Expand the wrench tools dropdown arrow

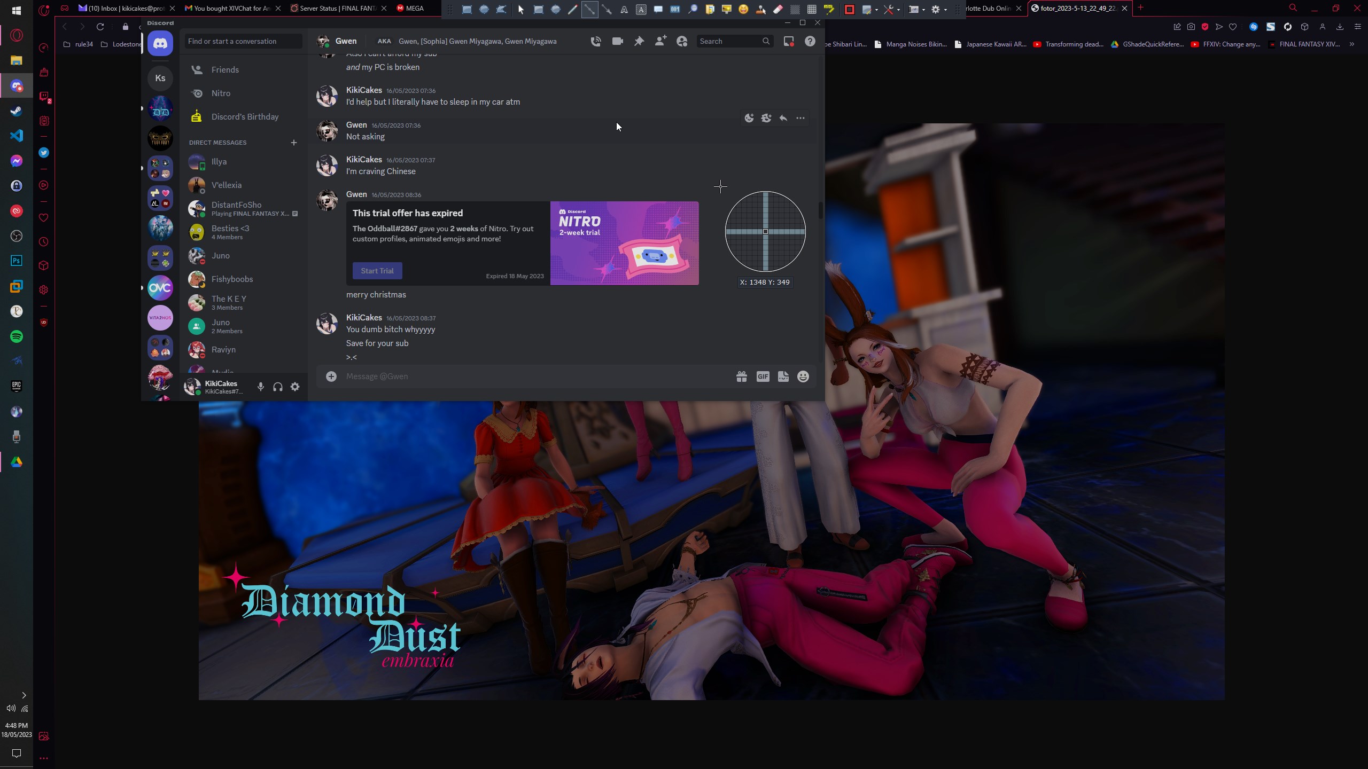tap(898, 10)
